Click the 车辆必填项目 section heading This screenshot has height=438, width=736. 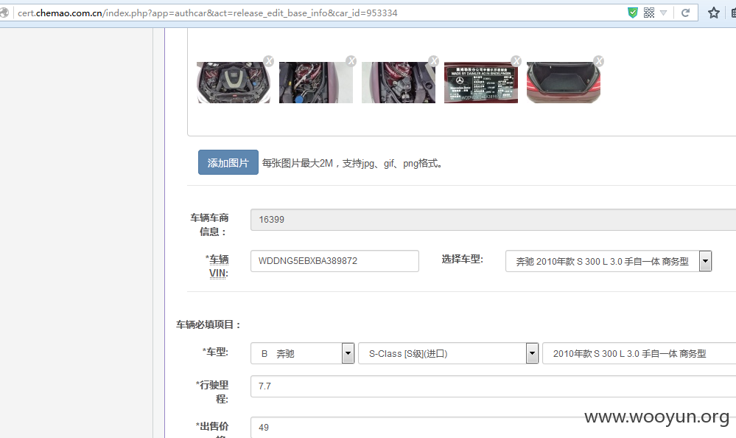pyautogui.click(x=208, y=324)
